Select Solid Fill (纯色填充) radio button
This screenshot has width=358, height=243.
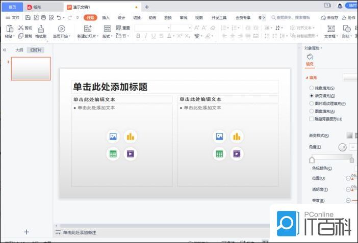coord(312,88)
